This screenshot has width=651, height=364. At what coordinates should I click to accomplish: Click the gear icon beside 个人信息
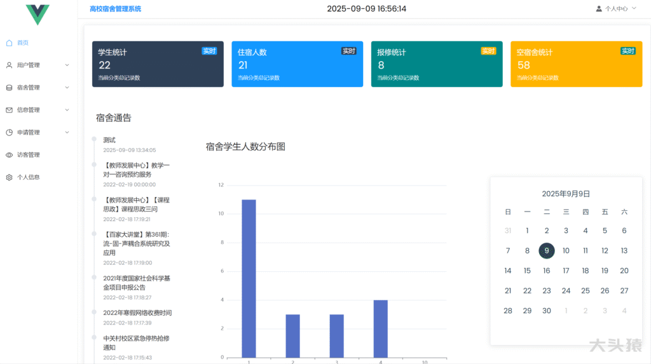[x=9, y=177]
